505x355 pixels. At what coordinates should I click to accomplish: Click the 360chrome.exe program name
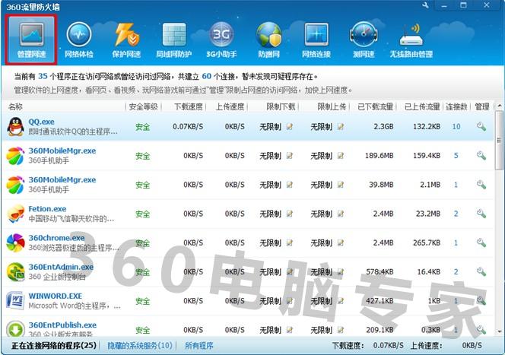coord(56,238)
